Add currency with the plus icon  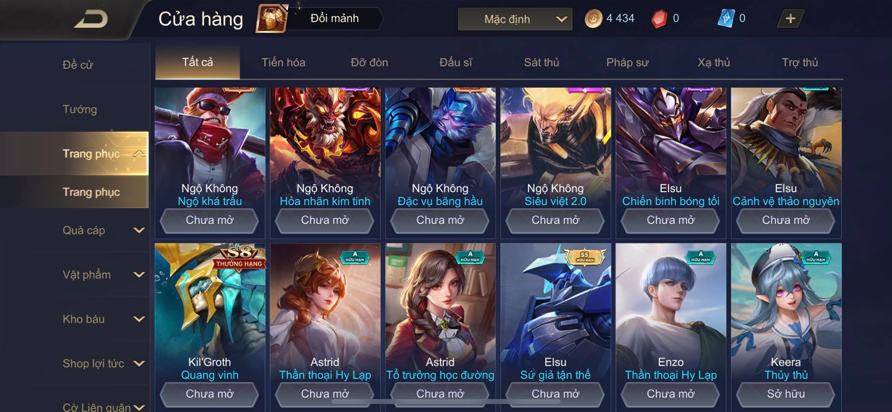click(790, 19)
